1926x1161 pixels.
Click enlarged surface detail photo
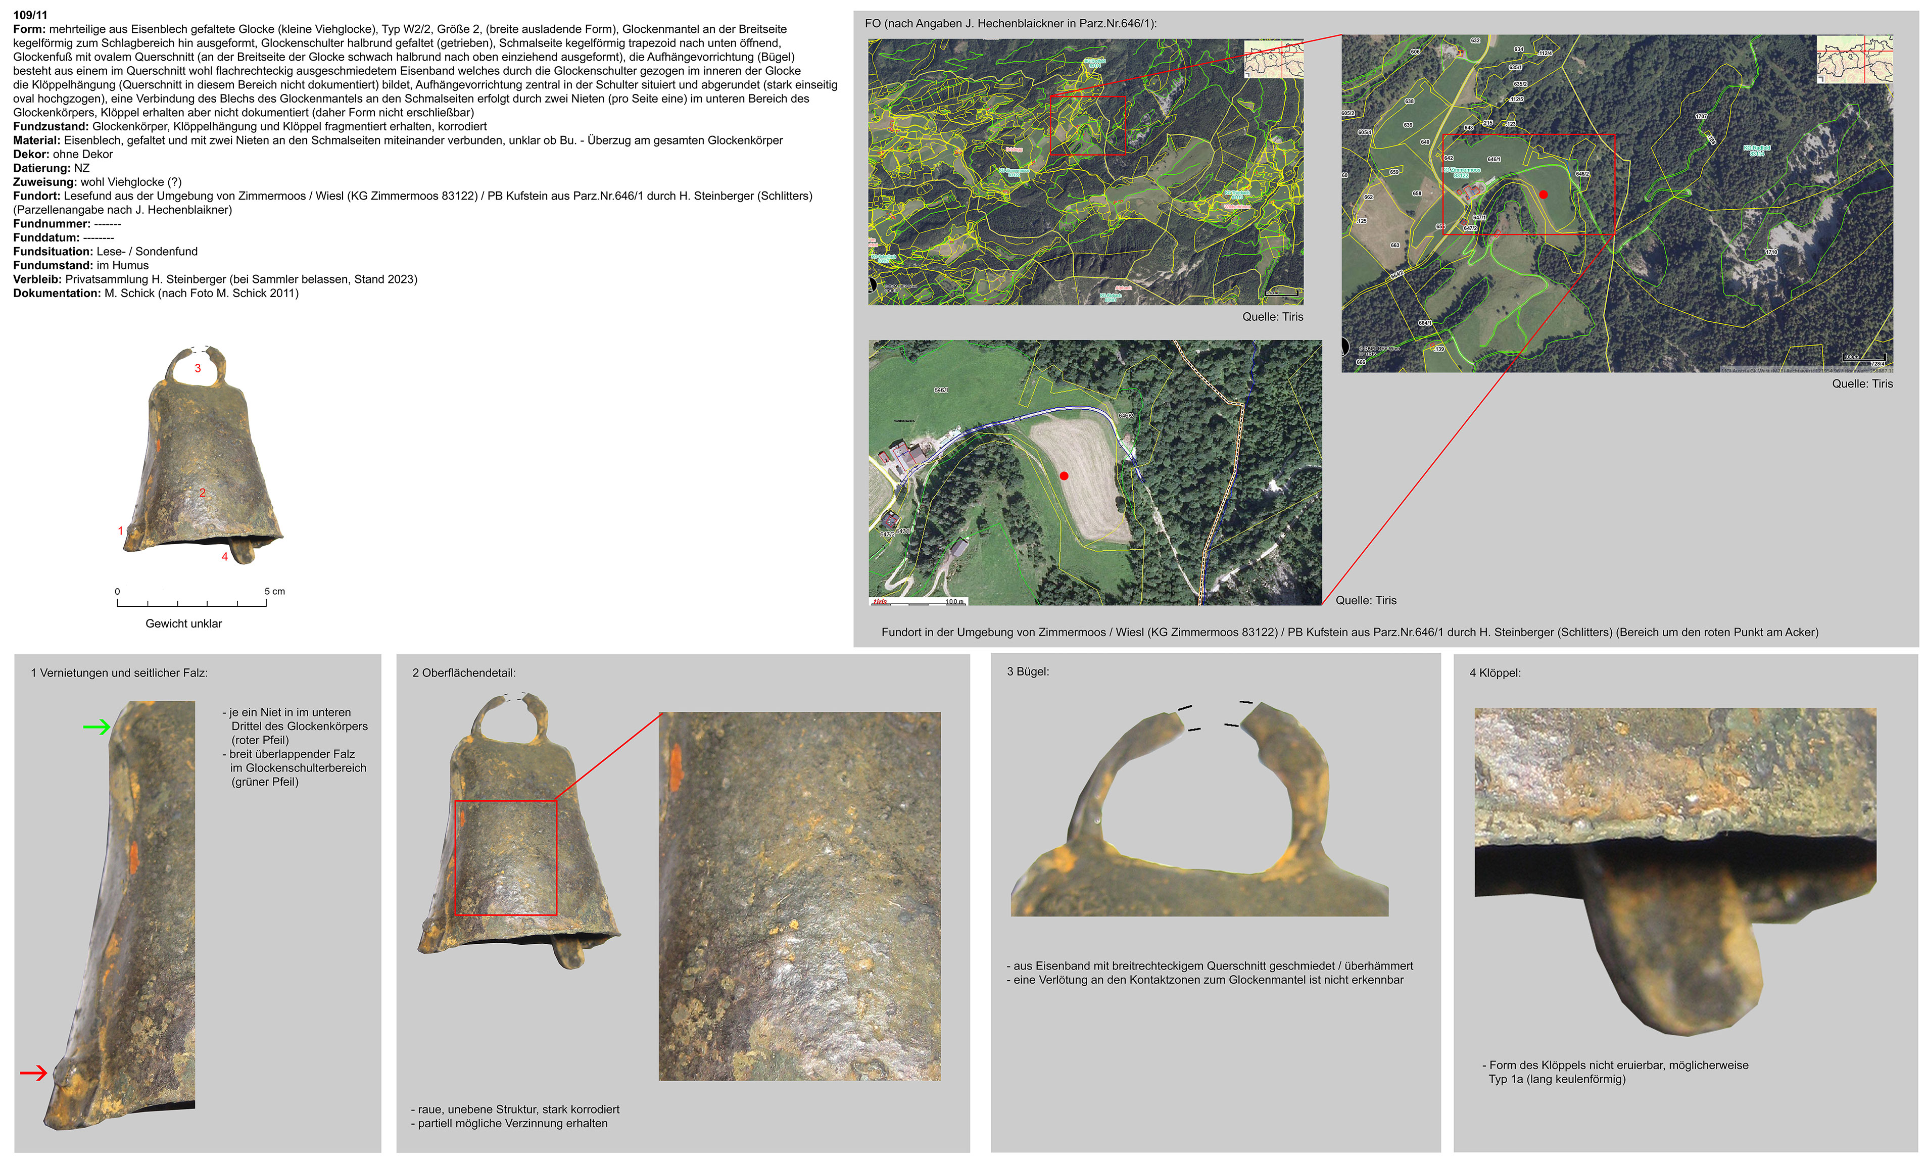(799, 896)
